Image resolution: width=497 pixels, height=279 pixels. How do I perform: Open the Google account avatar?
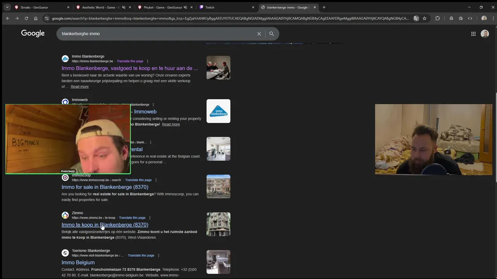pos(485,34)
